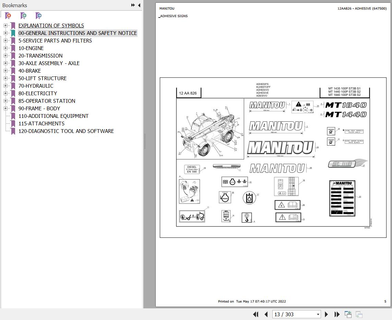Open 30-AXLE ASSEMBLY - AXLE bookmark
This screenshot has width=392, height=320.
click(49, 63)
